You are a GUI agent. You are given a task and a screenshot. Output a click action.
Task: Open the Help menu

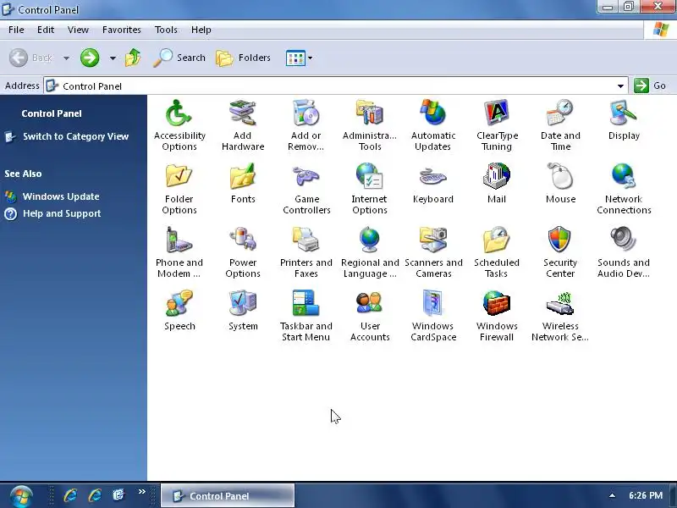(x=201, y=30)
